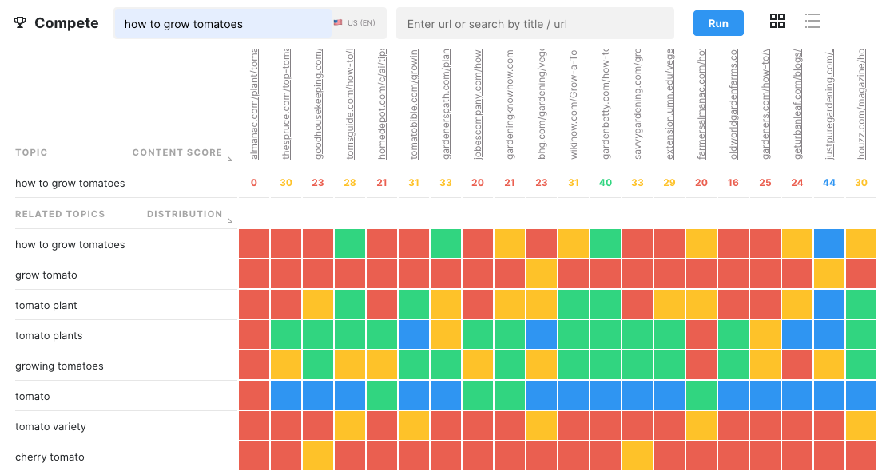Click the Compete trophy icon
This screenshot has height=471, width=878.
click(x=20, y=23)
